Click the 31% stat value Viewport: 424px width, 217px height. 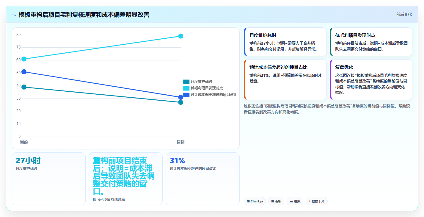coord(177,160)
